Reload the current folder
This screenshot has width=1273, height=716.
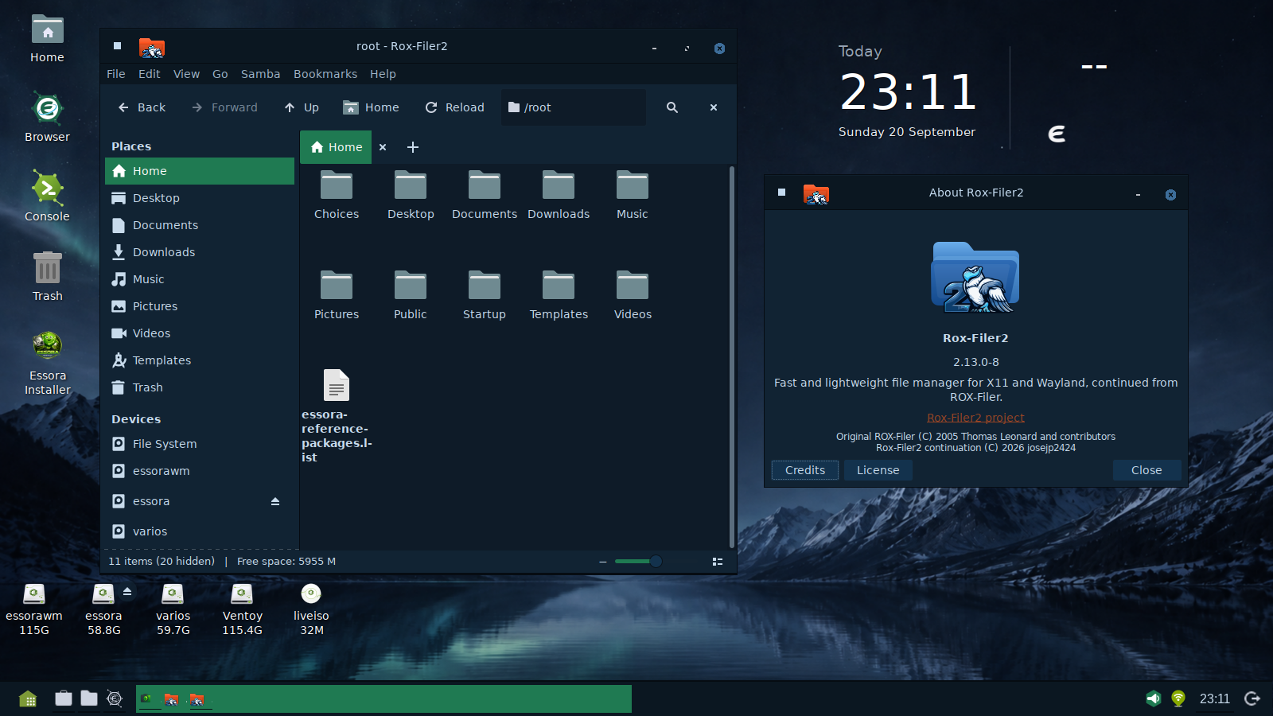click(454, 107)
